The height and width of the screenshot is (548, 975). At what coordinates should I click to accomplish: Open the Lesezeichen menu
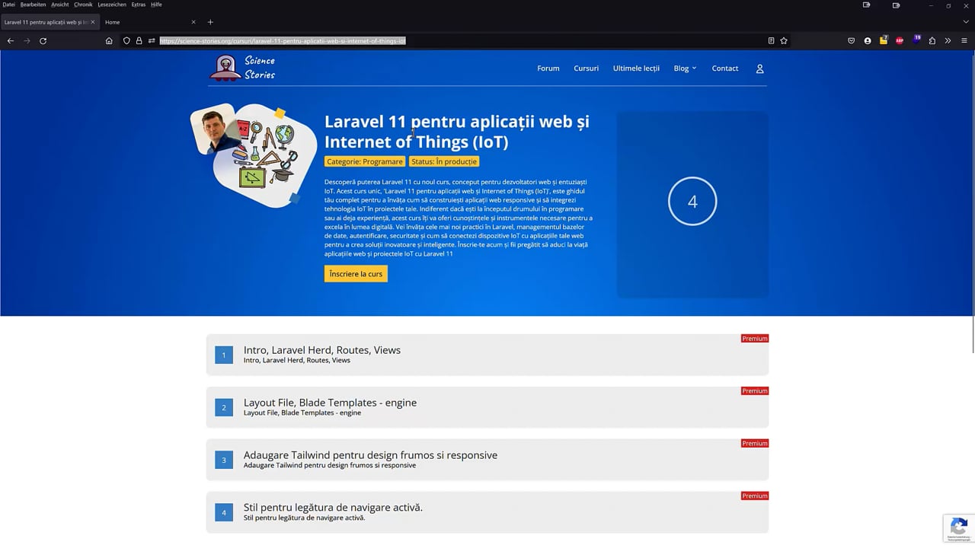coord(112,5)
